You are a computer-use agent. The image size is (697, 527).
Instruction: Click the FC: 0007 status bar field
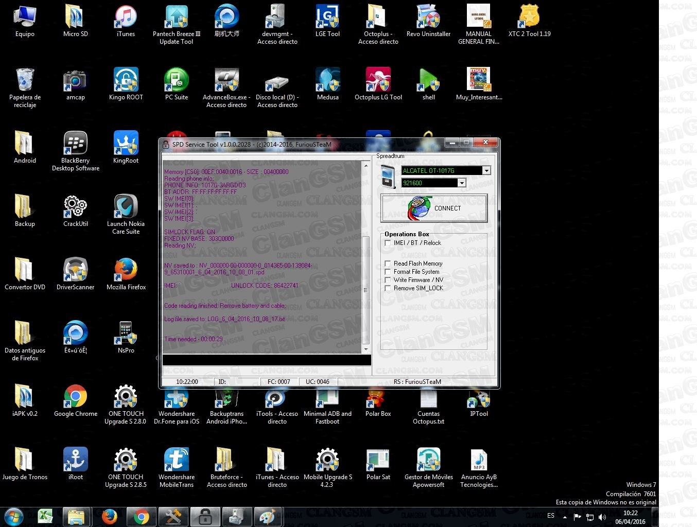point(278,382)
